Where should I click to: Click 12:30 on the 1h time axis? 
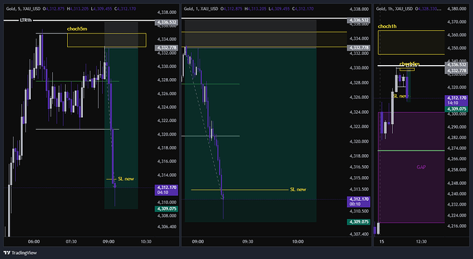click(x=421, y=241)
